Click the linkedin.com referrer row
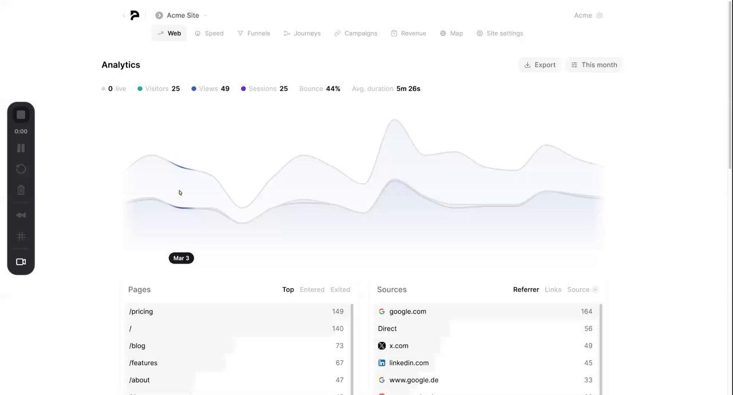 pos(485,363)
